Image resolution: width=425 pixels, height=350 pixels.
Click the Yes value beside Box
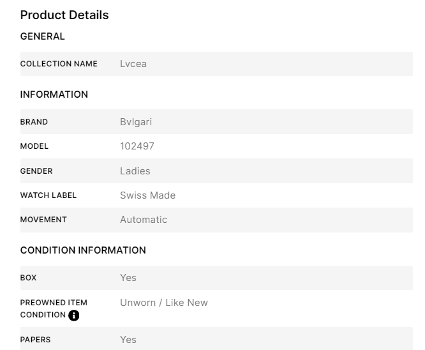[128, 278]
